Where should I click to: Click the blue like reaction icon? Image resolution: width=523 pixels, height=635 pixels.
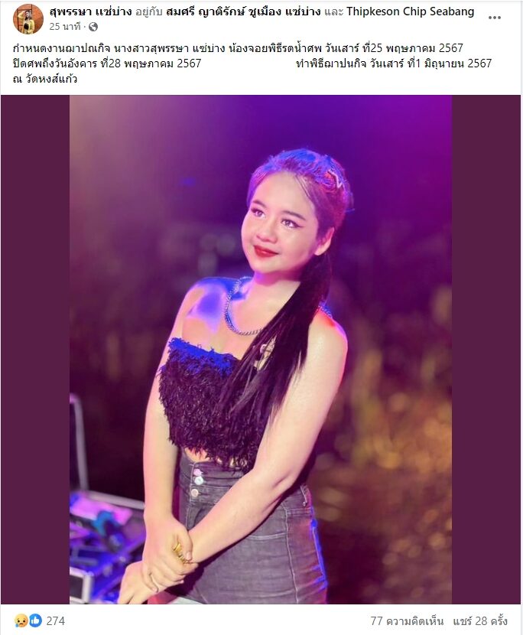[x=36, y=620]
